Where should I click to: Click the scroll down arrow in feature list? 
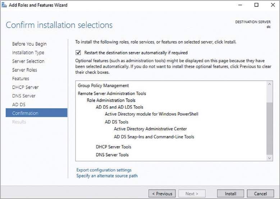click(270, 158)
